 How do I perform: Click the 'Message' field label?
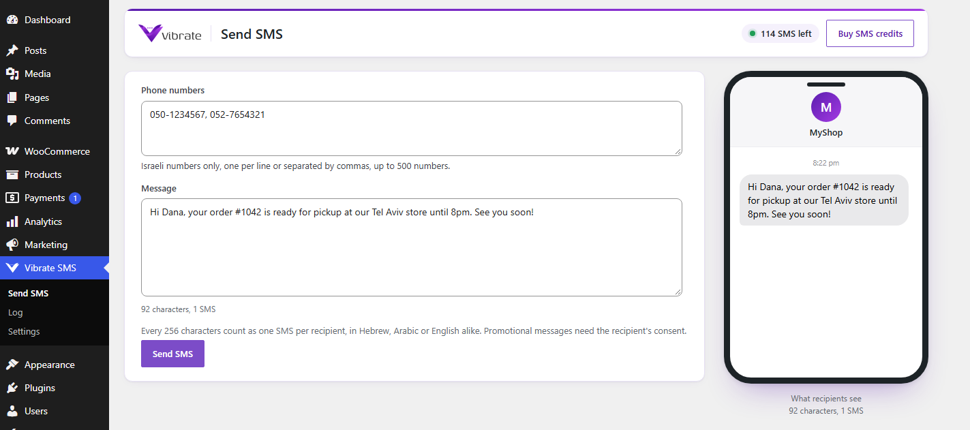tap(159, 188)
